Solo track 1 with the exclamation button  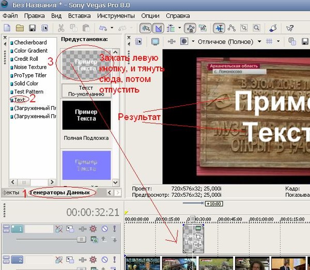[x=115, y=229]
